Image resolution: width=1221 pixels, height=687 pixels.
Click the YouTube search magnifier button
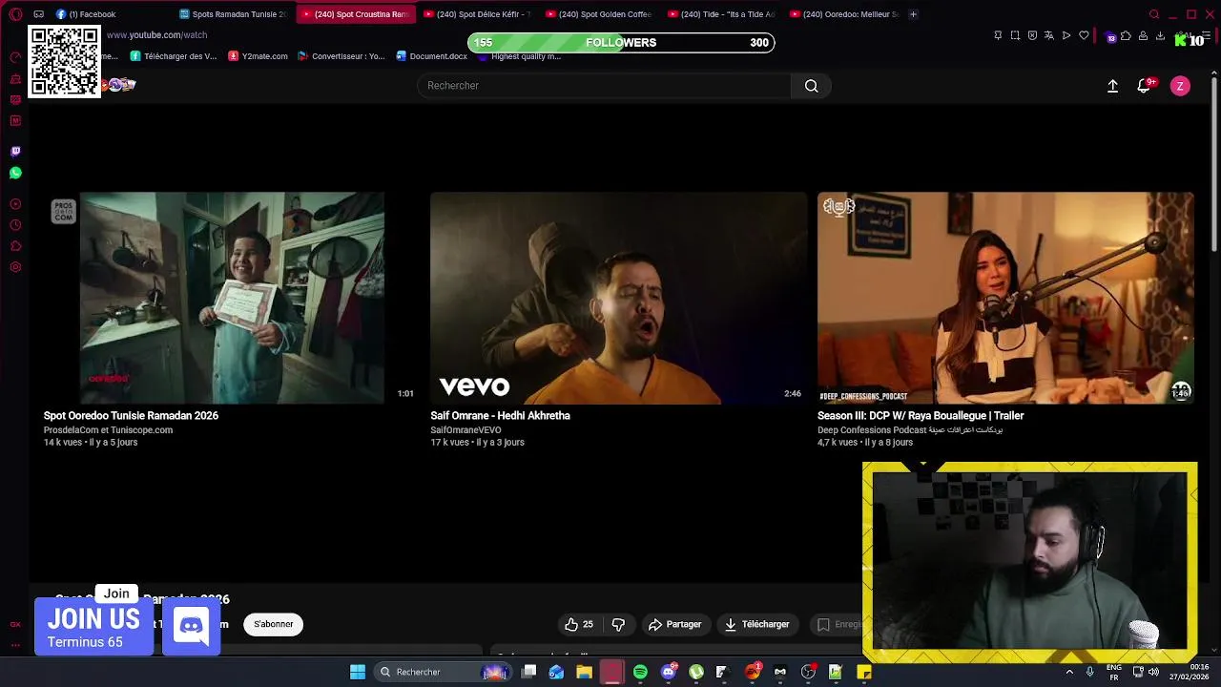pyautogui.click(x=811, y=86)
